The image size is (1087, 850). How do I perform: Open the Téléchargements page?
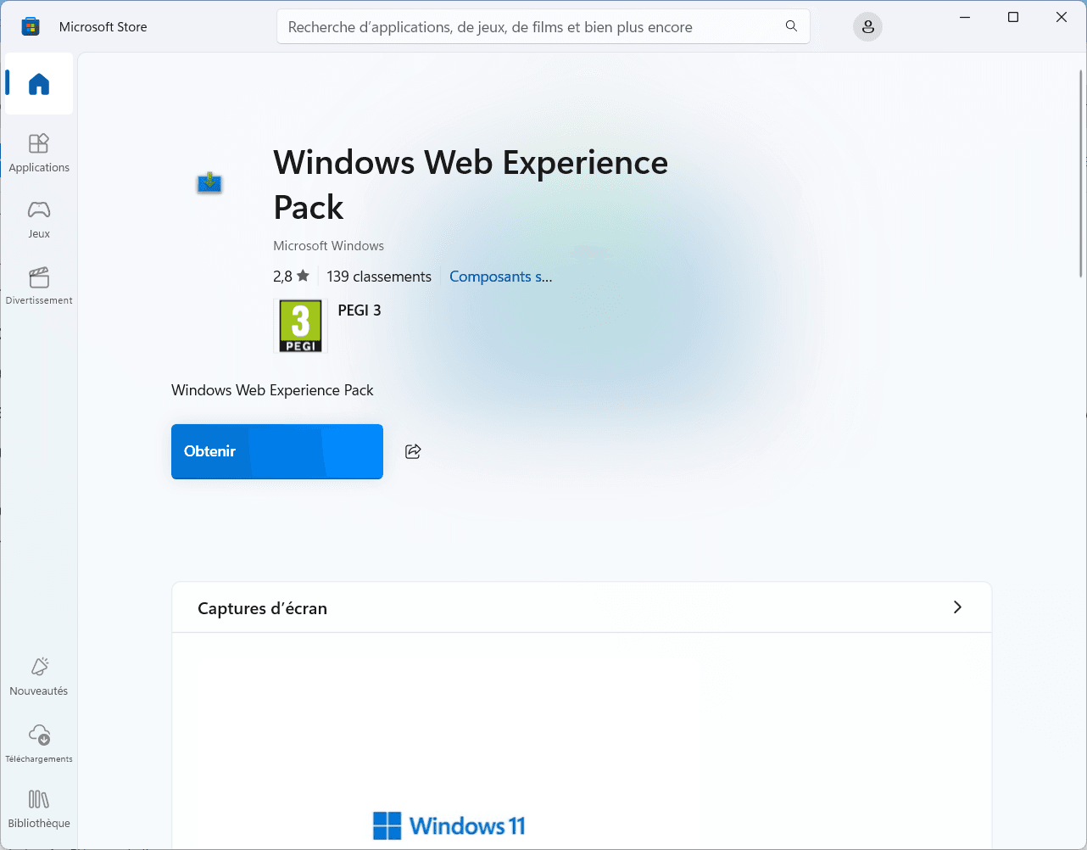pos(39,743)
